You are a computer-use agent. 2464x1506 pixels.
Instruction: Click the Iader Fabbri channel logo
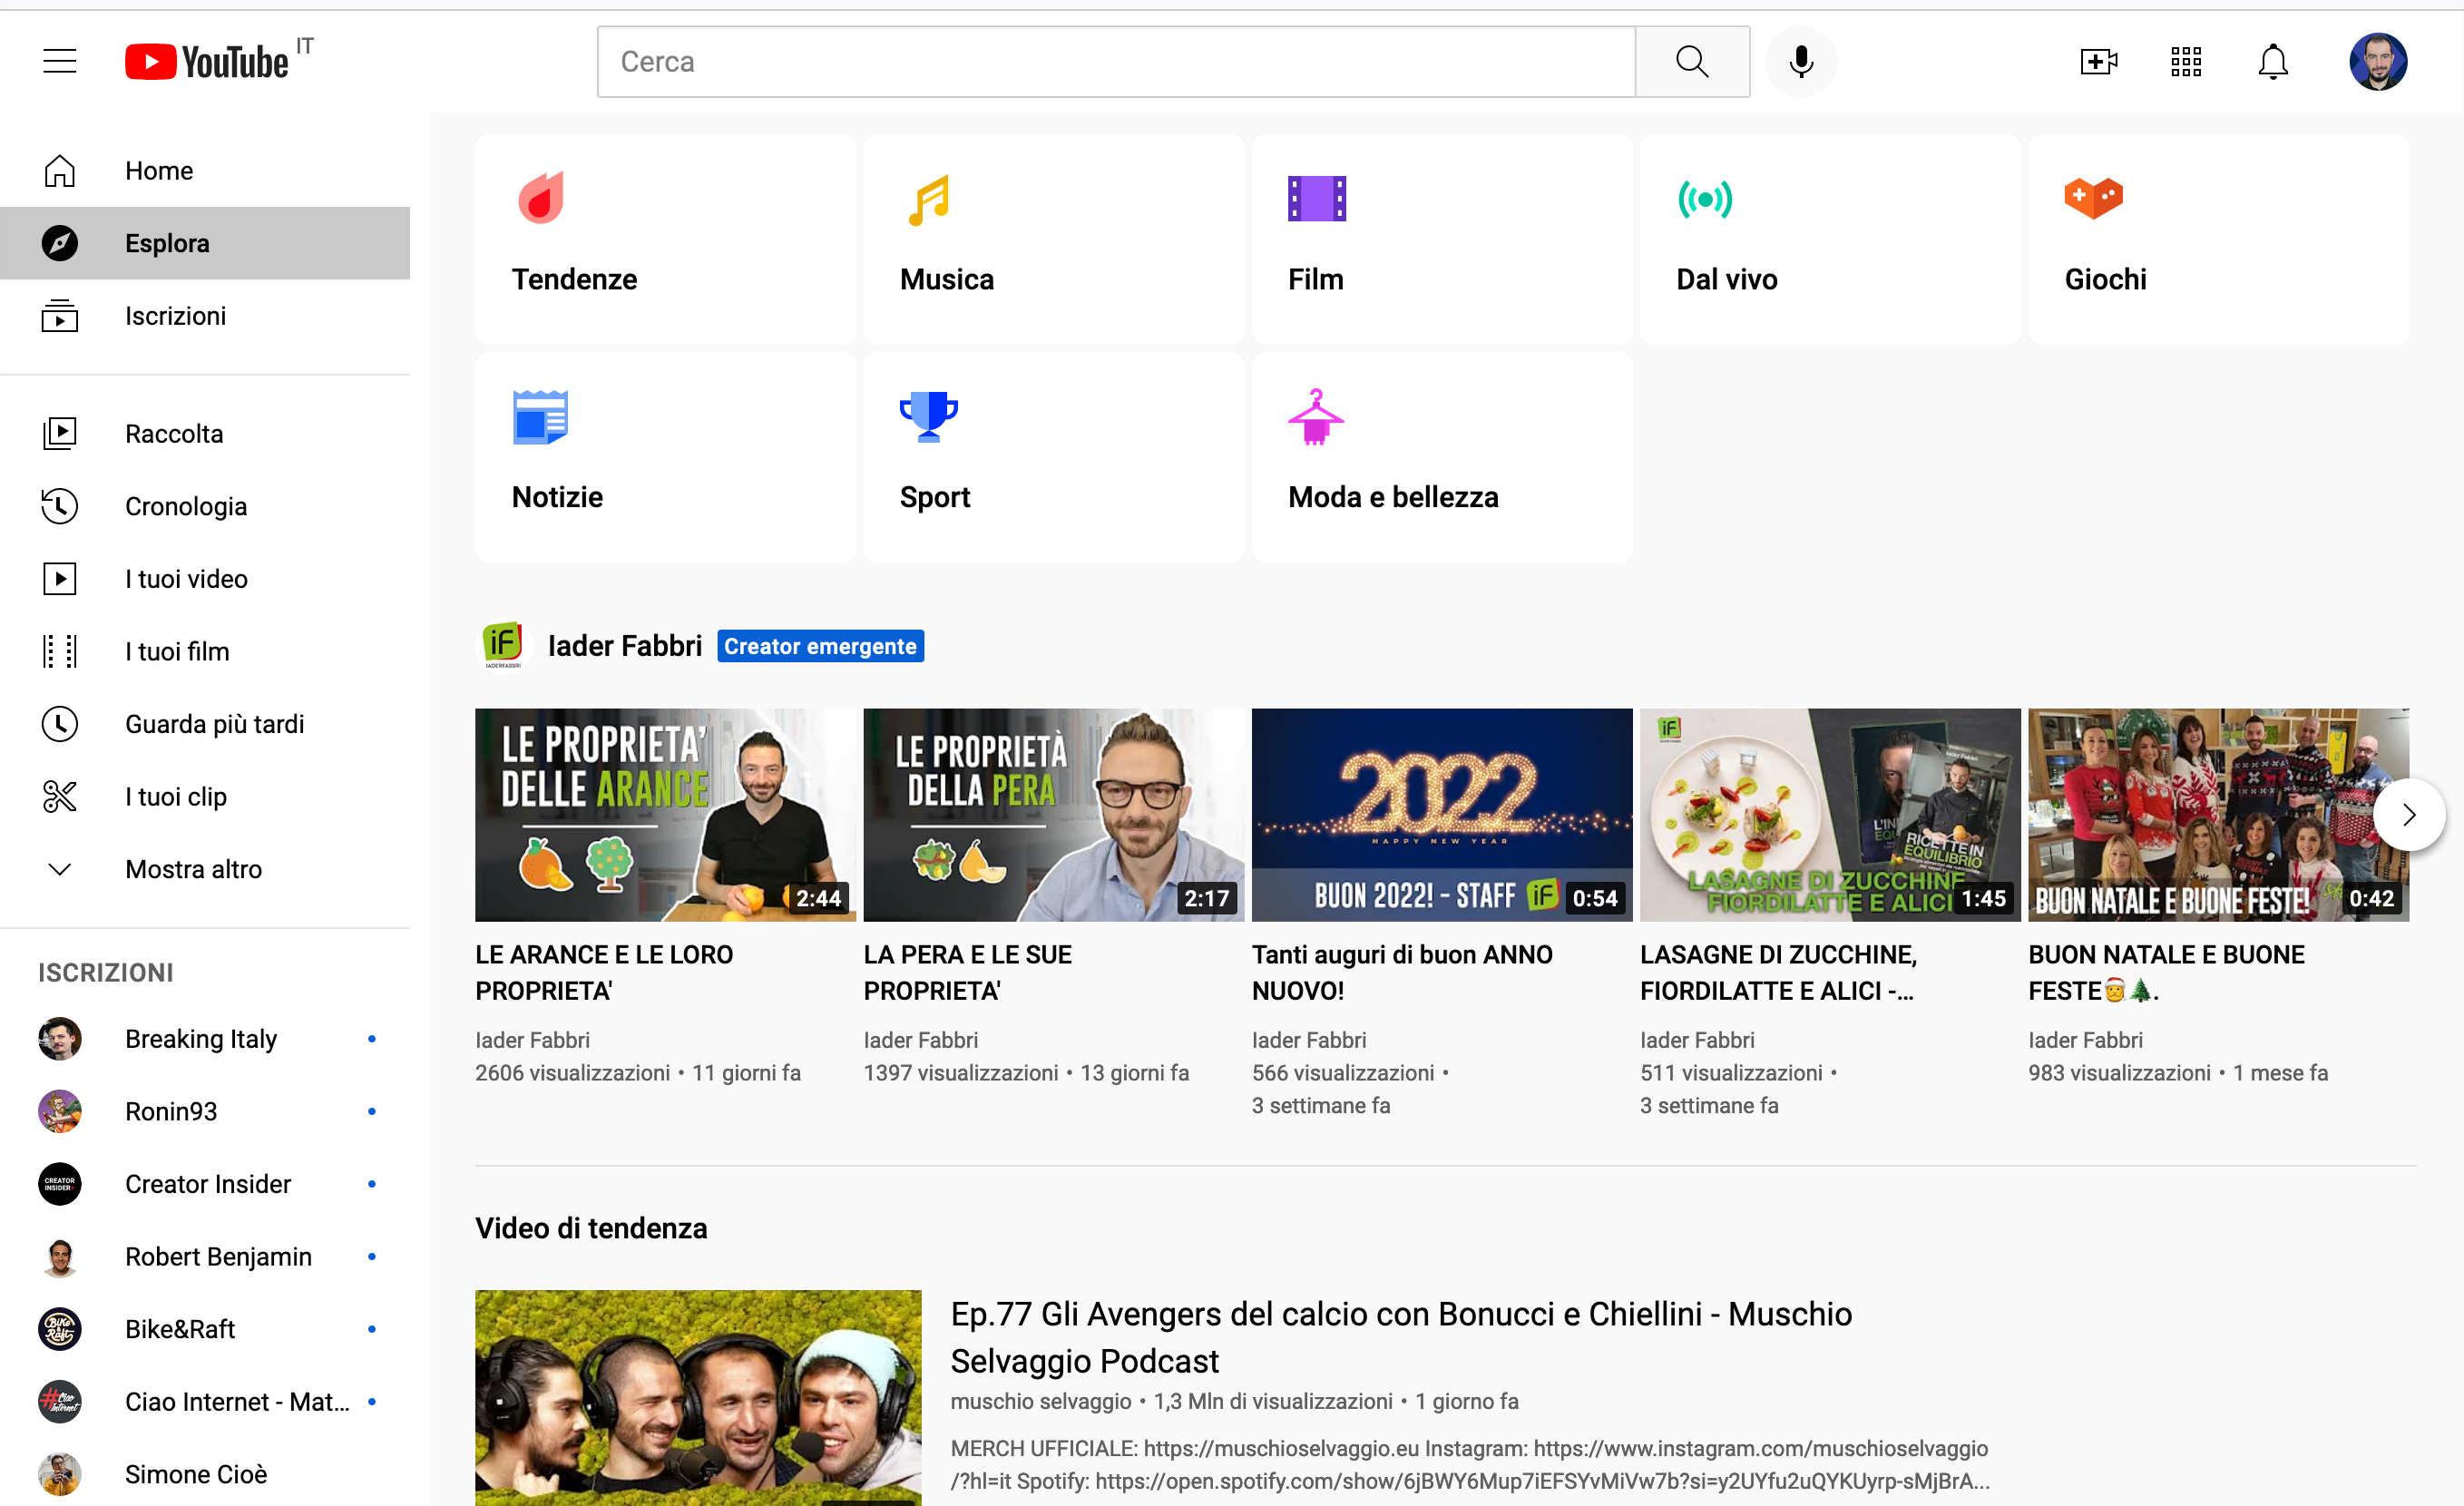point(503,646)
